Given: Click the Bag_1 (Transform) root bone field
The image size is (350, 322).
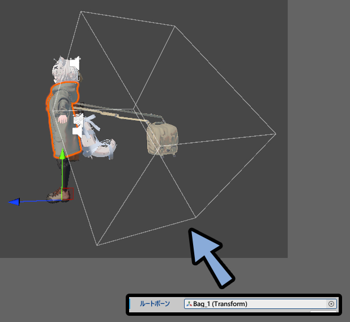Looking at the screenshot, I should click(261, 304).
